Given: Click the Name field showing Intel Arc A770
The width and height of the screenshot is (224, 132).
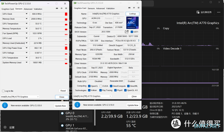Looking at the screenshot, I should pos(106,14).
